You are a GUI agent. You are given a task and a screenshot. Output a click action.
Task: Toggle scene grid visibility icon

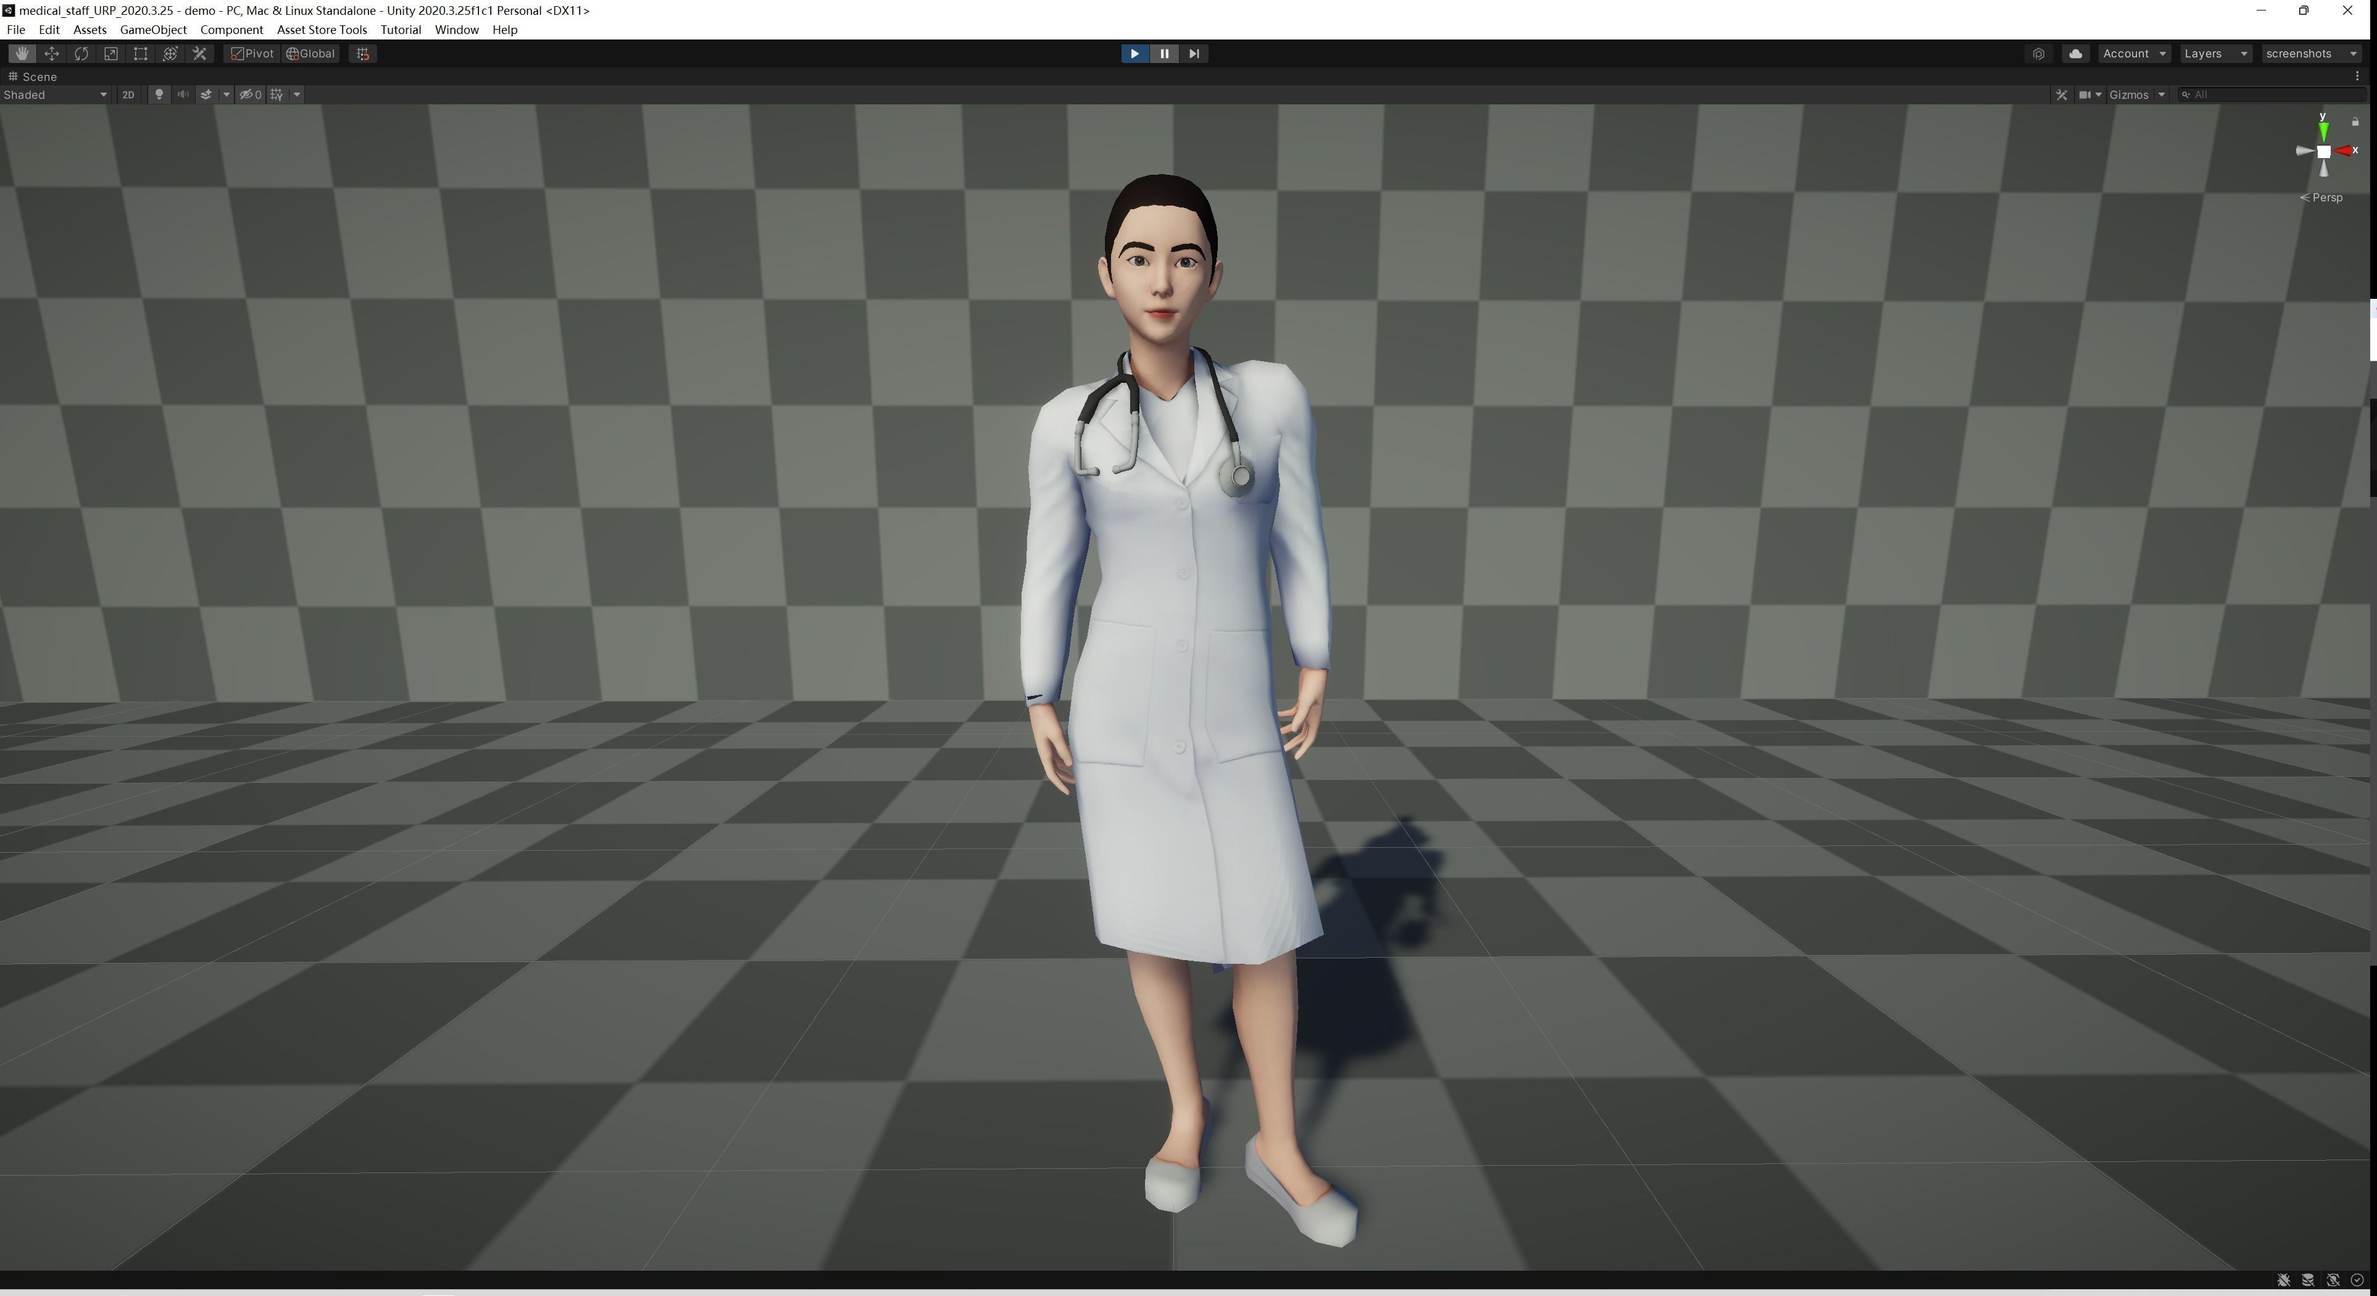click(x=277, y=94)
